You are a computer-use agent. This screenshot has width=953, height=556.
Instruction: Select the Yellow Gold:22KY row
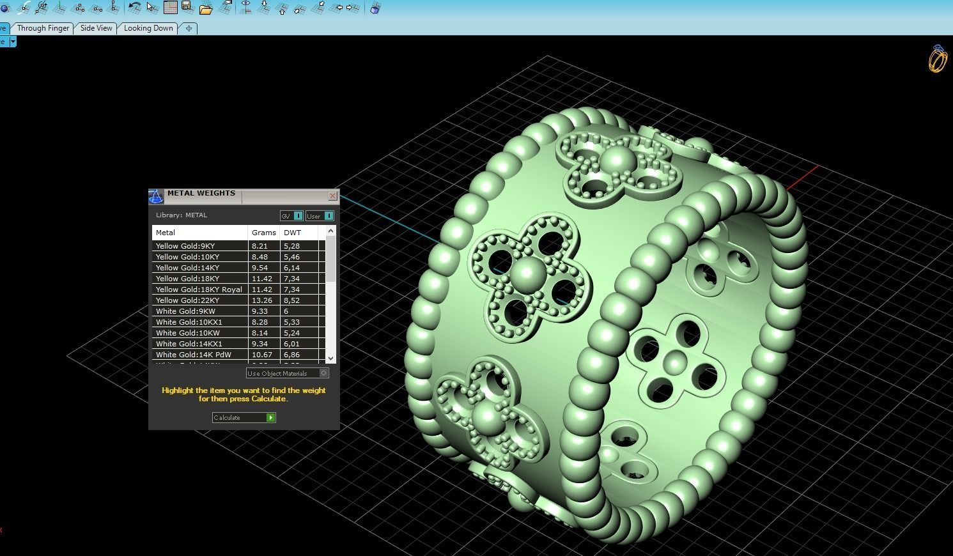click(x=239, y=300)
